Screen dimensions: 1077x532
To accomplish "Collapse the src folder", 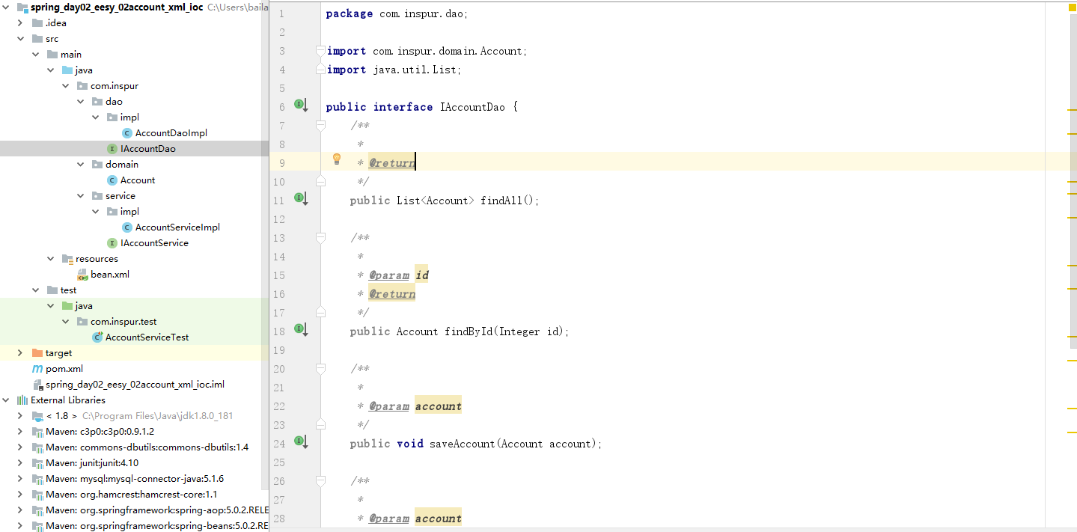I will (x=21, y=39).
